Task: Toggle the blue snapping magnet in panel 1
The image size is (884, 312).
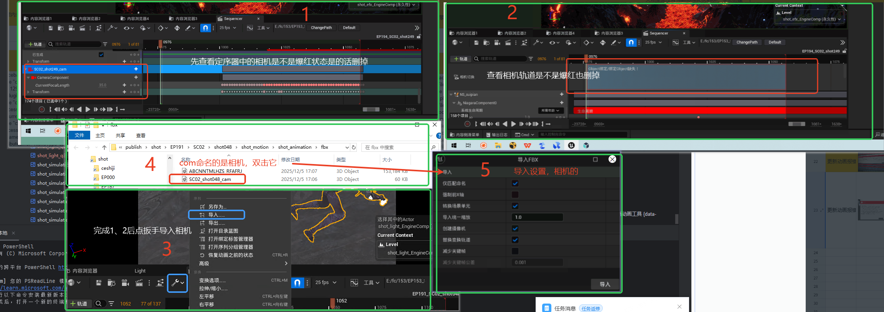Action: [x=205, y=28]
